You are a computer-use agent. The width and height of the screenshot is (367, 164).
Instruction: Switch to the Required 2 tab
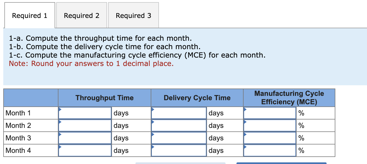tap(81, 15)
